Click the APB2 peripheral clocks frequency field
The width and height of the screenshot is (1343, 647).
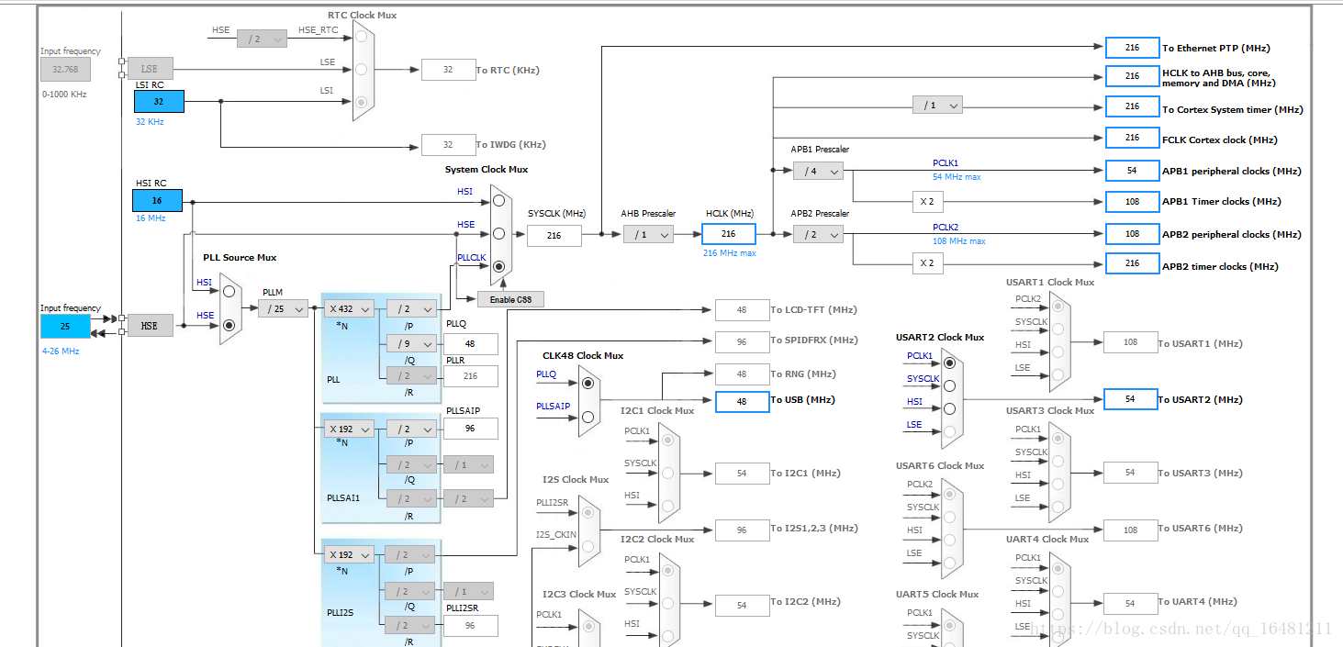(x=1132, y=234)
